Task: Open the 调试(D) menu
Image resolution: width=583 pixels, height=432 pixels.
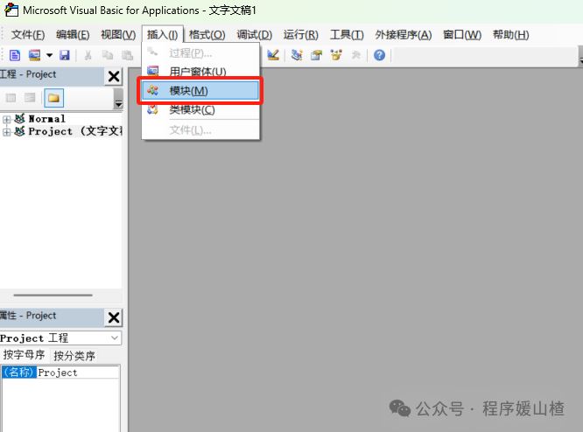Action: (x=255, y=35)
